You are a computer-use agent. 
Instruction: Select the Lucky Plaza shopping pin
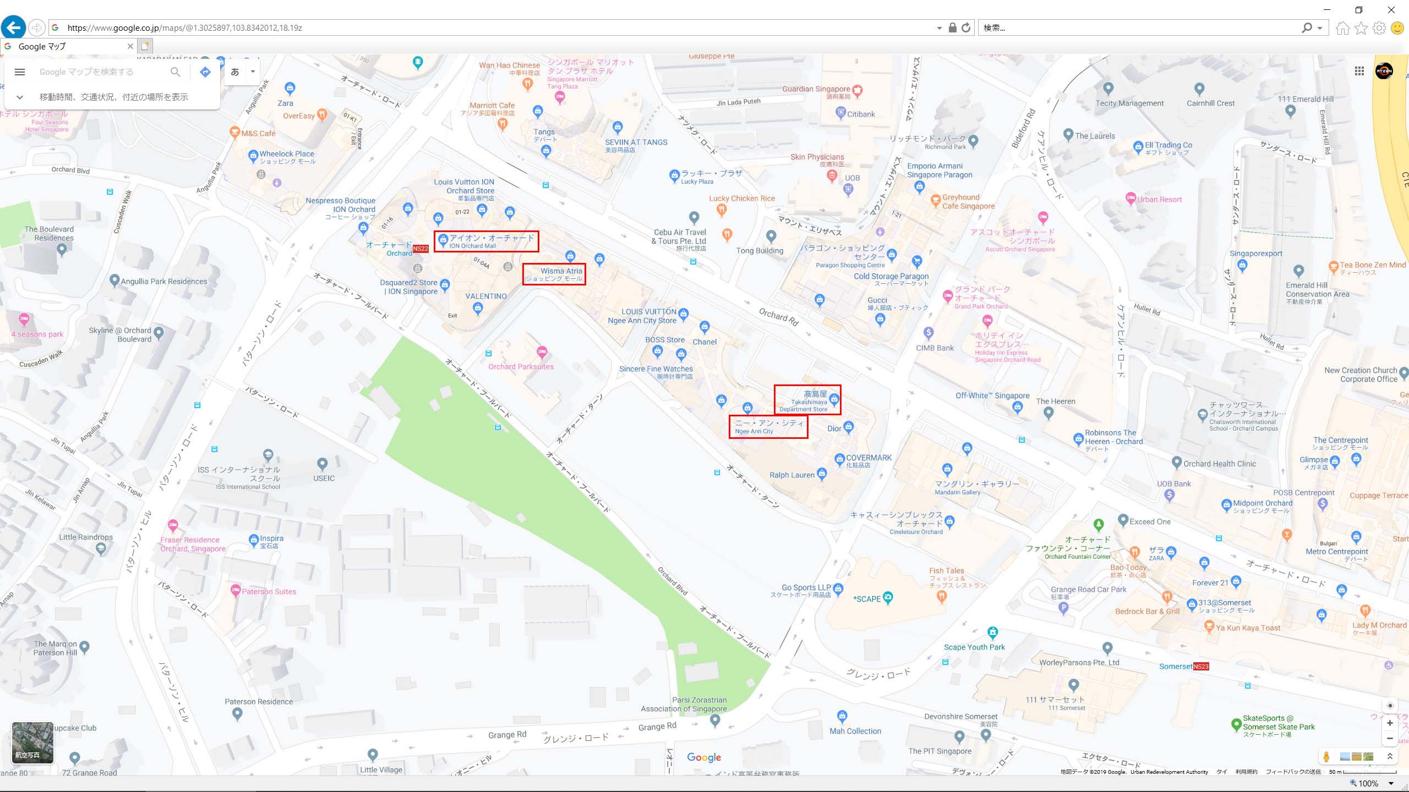674,175
